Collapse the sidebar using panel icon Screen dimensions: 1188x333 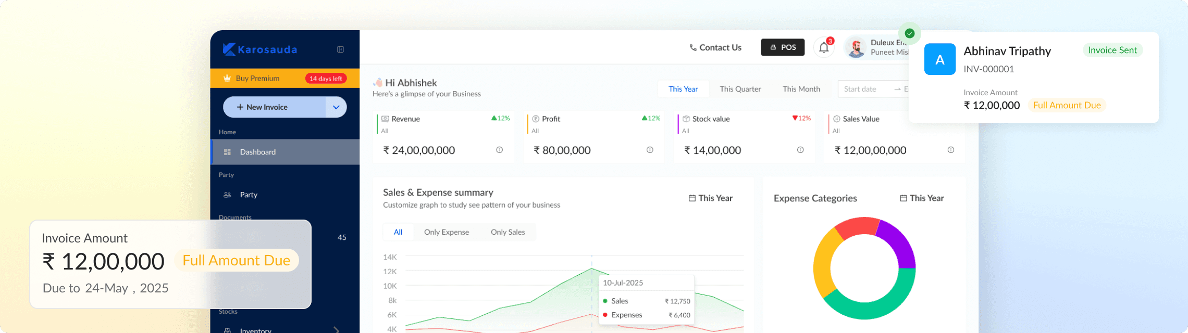[x=340, y=49]
